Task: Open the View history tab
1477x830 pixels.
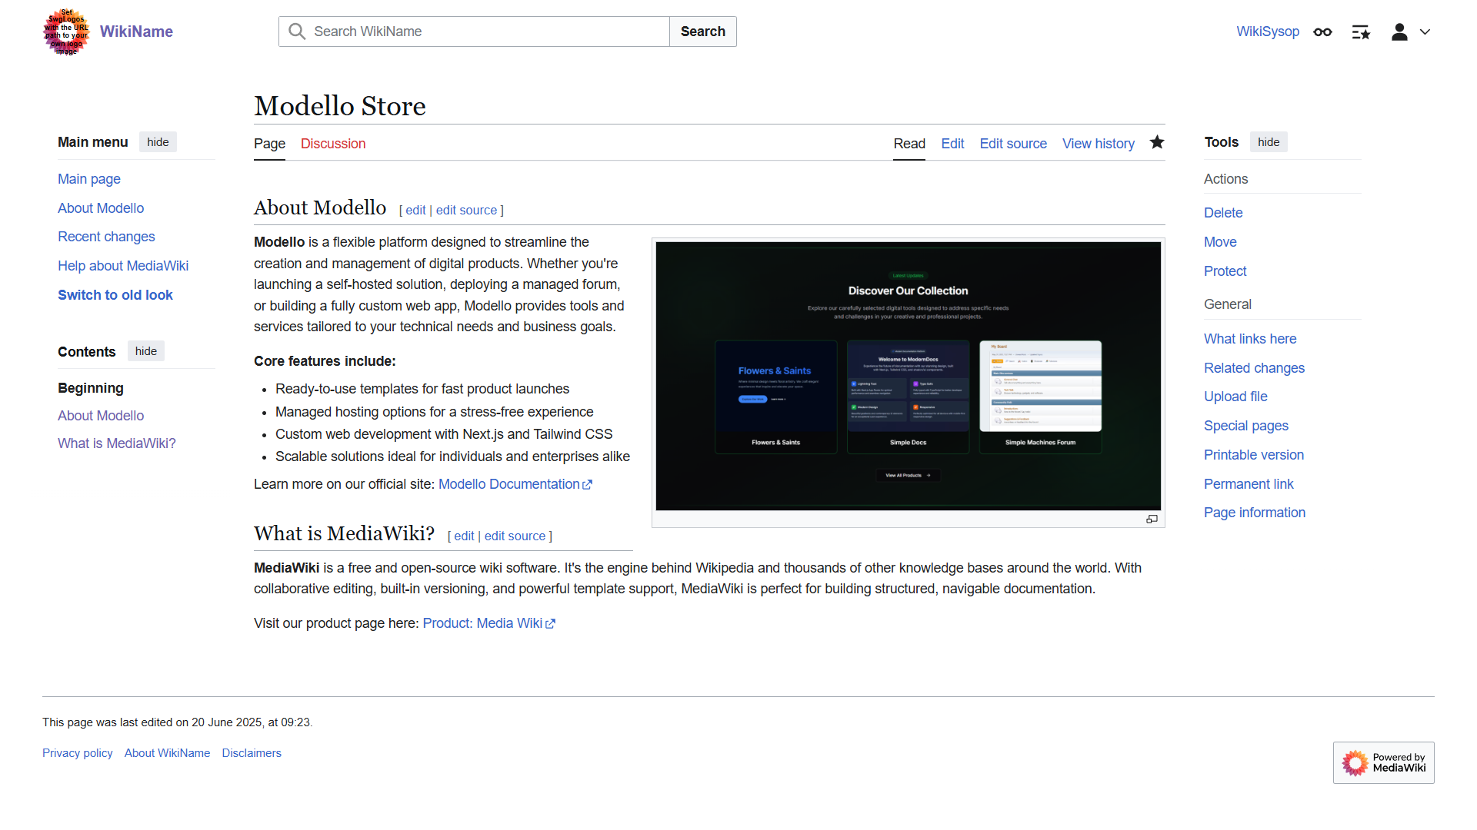Action: 1099,144
